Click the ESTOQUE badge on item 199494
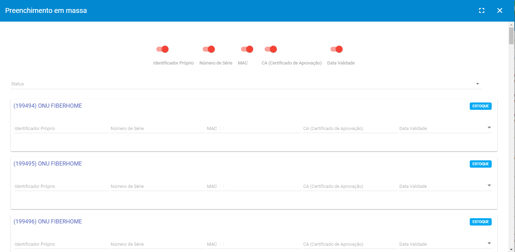 point(481,106)
